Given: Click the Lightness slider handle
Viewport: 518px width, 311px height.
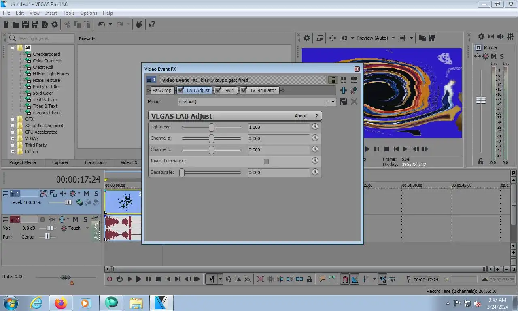Looking at the screenshot, I should [x=211, y=127].
